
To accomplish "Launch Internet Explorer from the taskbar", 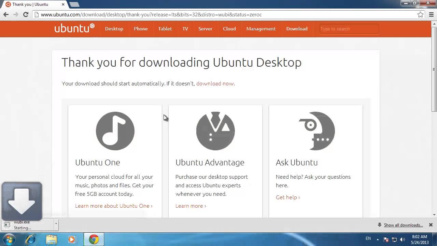I will (x=31, y=239).
